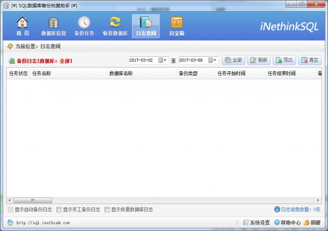
Task: Enable 显示恢复数据库日志 checkbox
Action: pyautogui.click(x=107, y=210)
